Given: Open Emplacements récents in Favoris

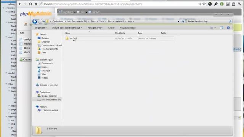Looking at the screenshot, I should click(x=51, y=45).
